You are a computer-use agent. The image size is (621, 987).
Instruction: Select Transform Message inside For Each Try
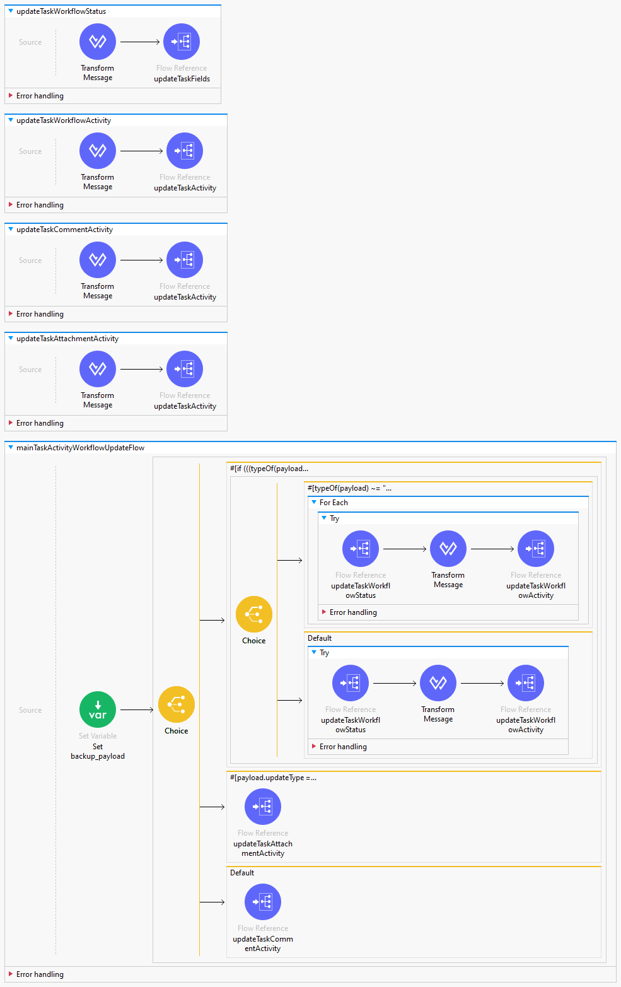(x=448, y=549)
